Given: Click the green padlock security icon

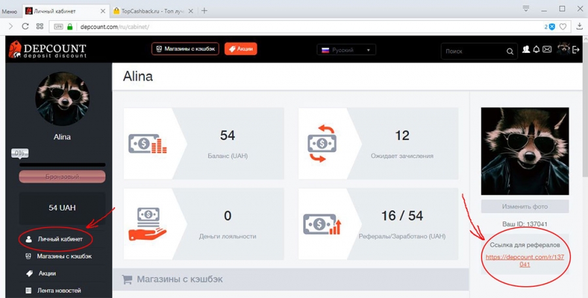Looking at the screenshot, I should pos(70,27).
